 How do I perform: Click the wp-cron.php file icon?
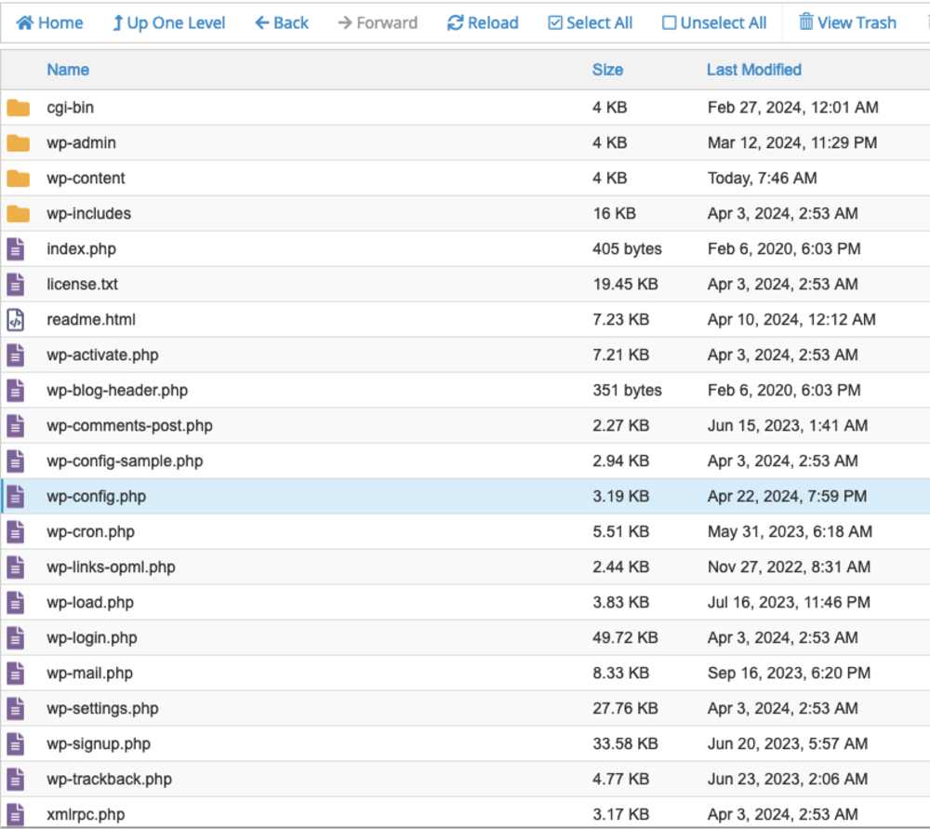[x=16, y=531]
